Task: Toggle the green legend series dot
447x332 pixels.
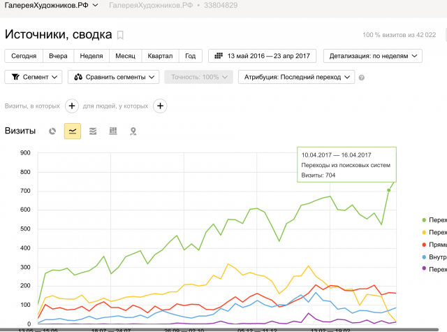Action: tap(424, 220)
